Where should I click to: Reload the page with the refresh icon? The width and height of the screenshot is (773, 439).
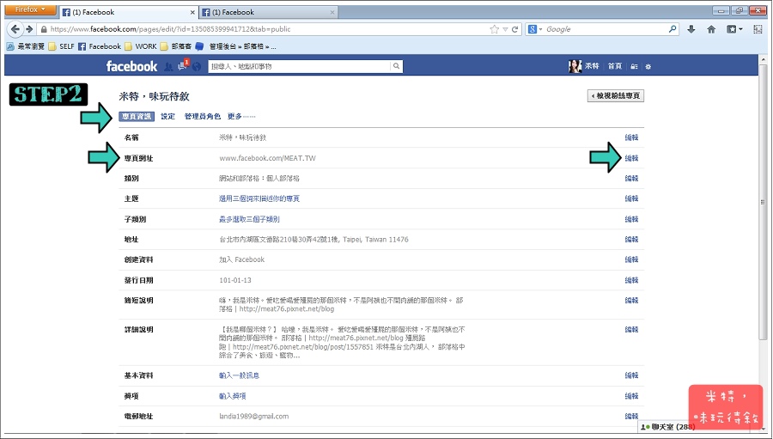[515, 29]
